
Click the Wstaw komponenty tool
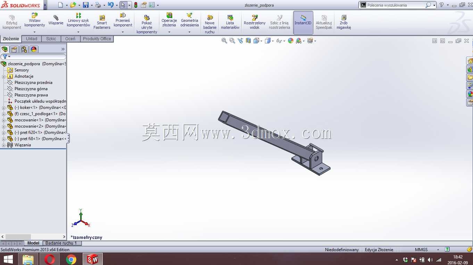[x=35, y=20]
